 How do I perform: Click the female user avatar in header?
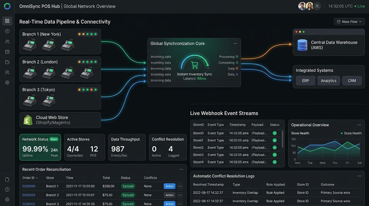point(309,6)
